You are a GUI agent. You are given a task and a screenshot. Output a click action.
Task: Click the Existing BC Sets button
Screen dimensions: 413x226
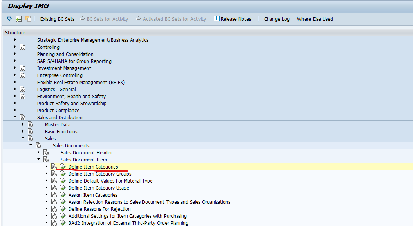(x=57, y=19)
